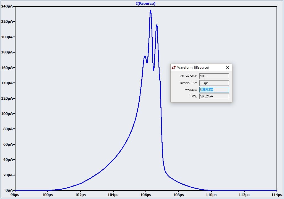Click the tallest waveform peak near 235µA
This screenshot has height=199, width=284.
coord(150,11)
